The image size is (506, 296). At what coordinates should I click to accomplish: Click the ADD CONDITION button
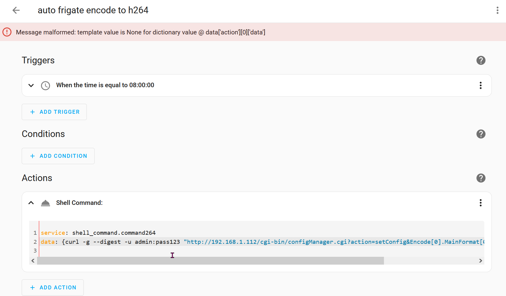(58, 156)
